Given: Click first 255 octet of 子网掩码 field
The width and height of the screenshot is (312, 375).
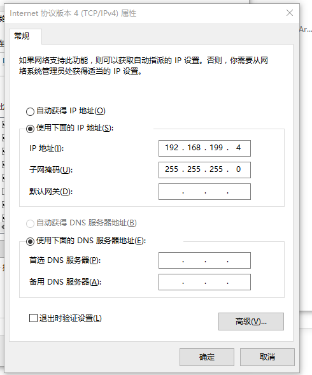Looking at the screenshot, I should (x=171, y=169).
